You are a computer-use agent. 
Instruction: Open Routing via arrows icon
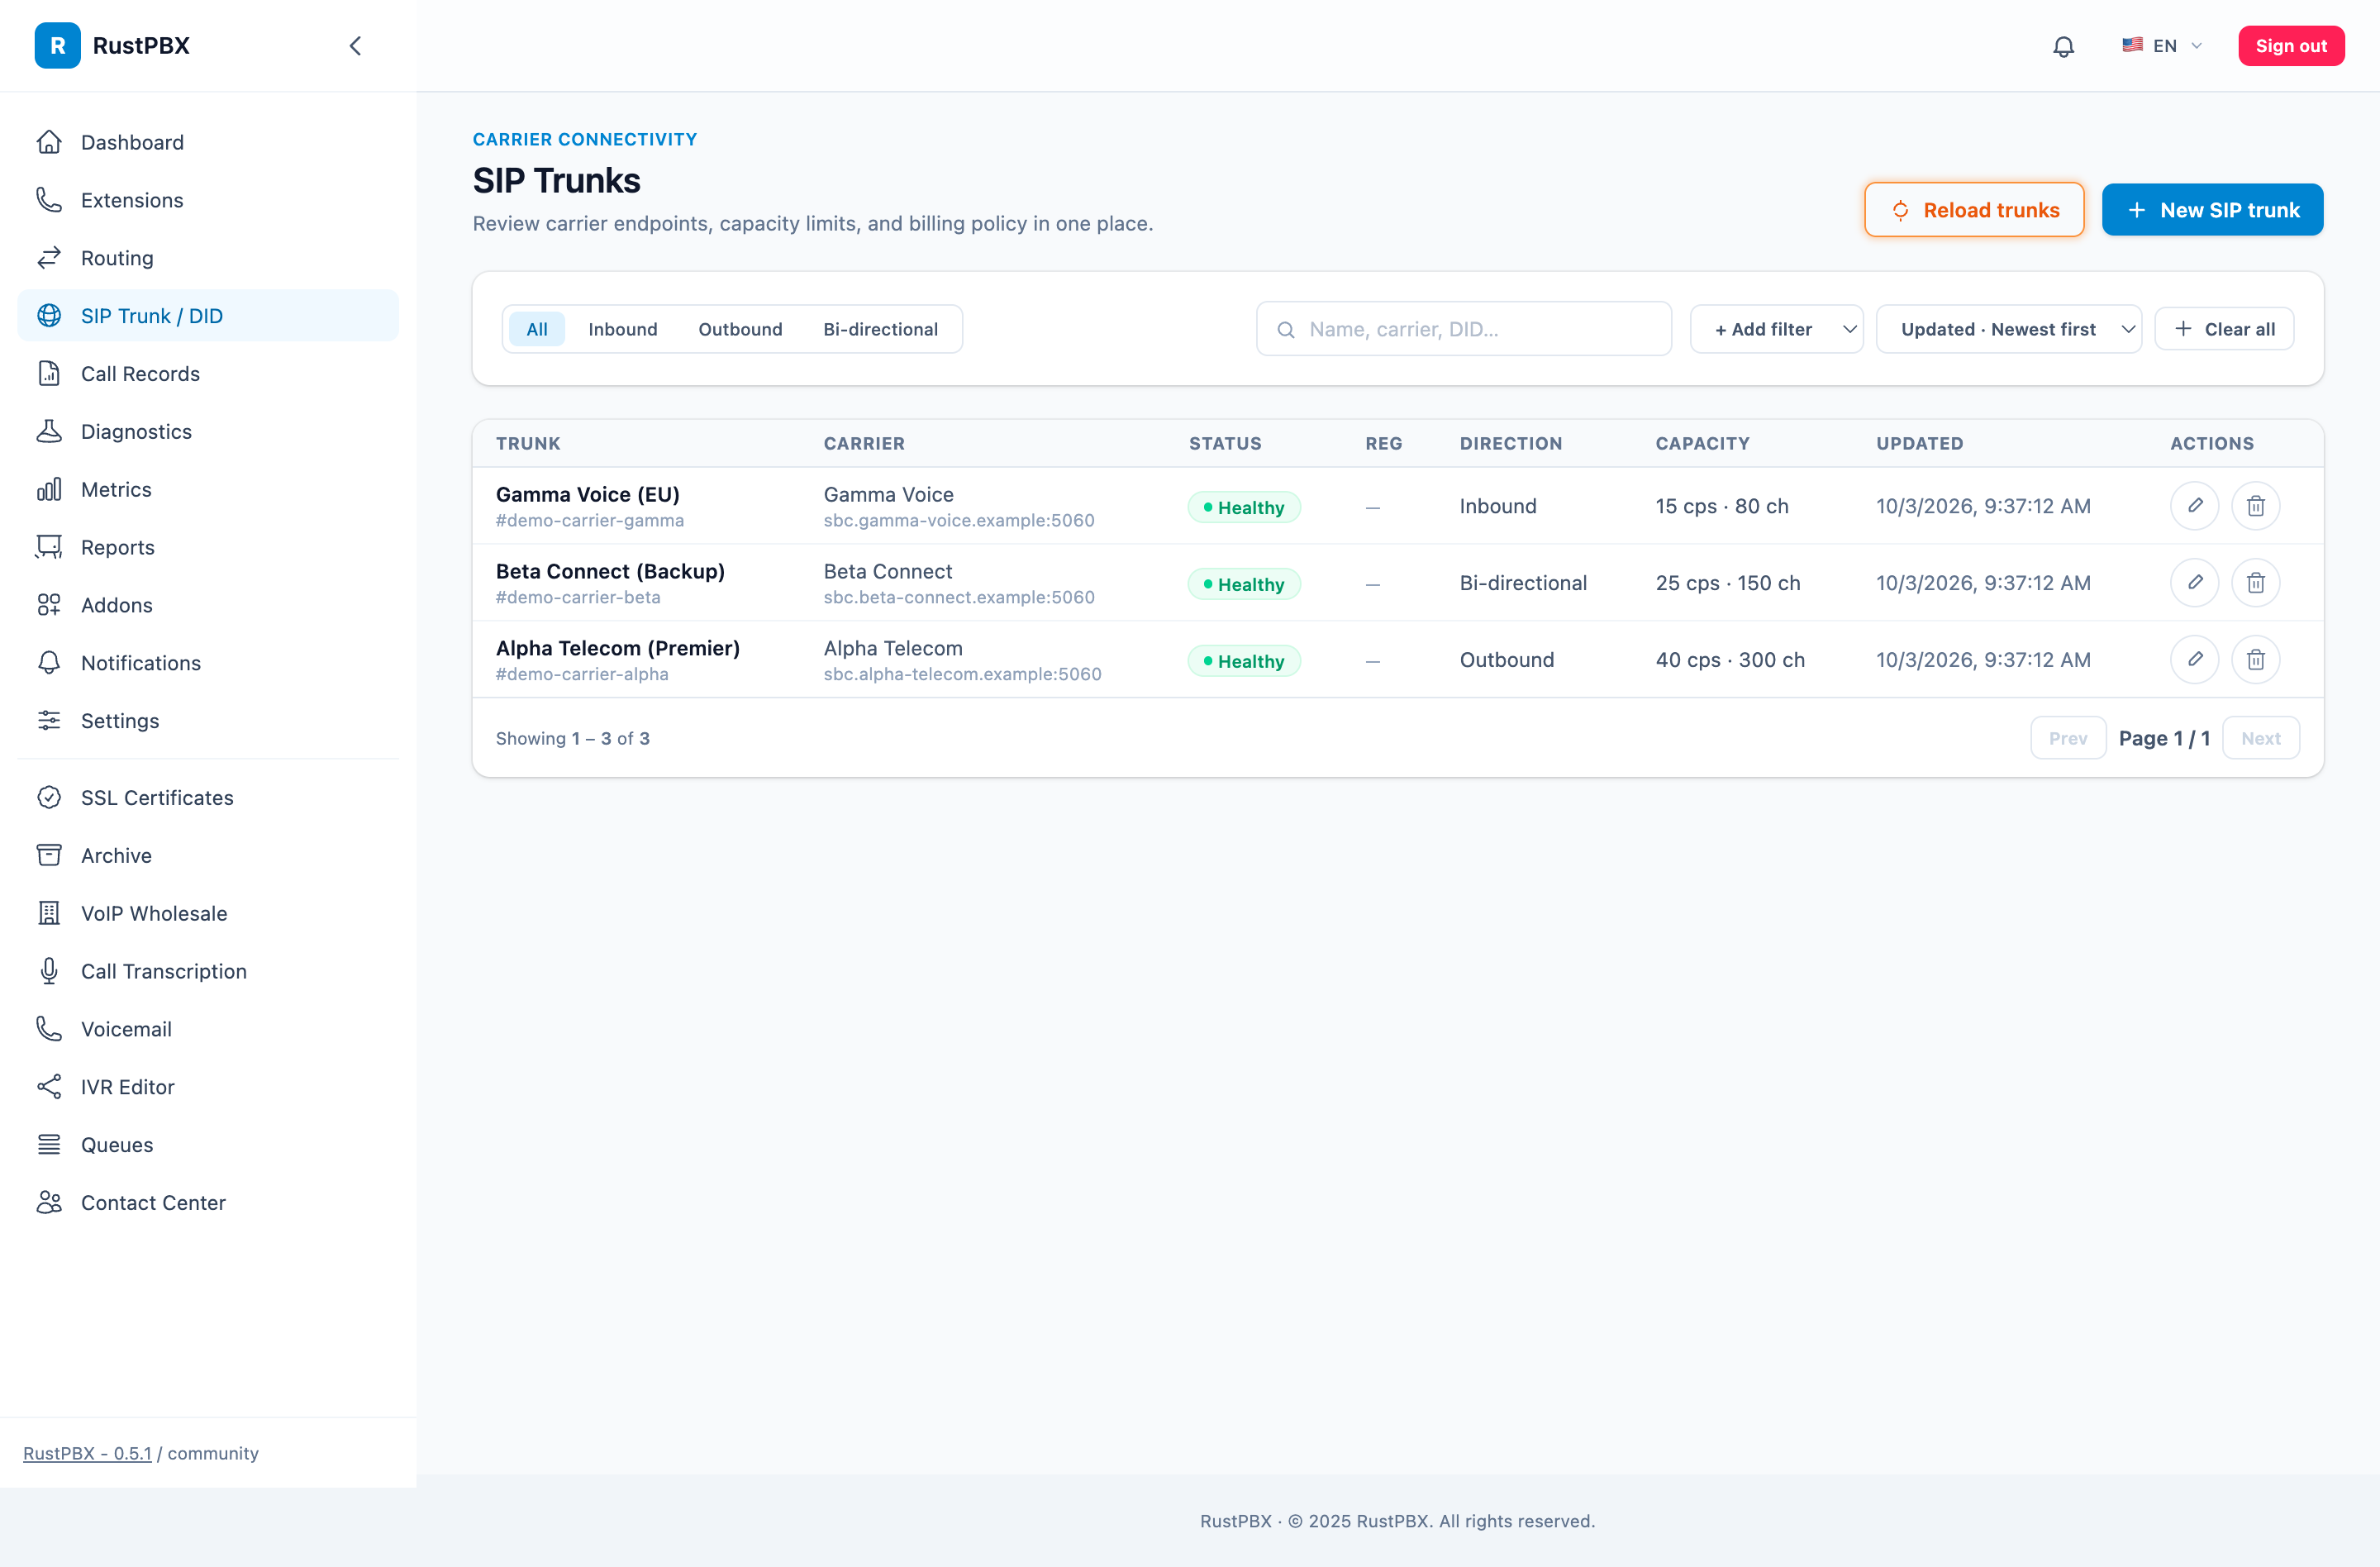click(49, 258)
